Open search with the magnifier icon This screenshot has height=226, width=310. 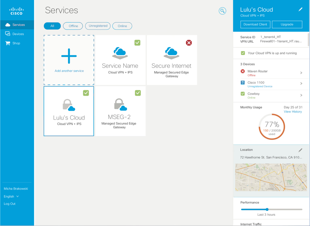click(223, 11)
